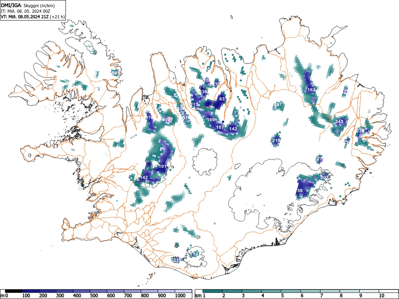The image size is (399, 299).
Task: Click the map value 176
Action: tap(149, 118)
